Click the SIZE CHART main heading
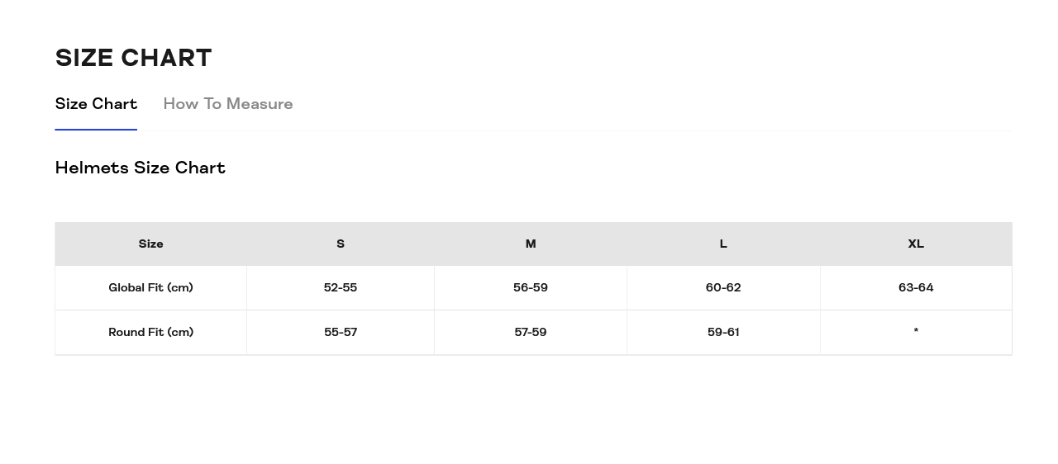This screenshot has width=1058, height=464. tap(133, 58)
